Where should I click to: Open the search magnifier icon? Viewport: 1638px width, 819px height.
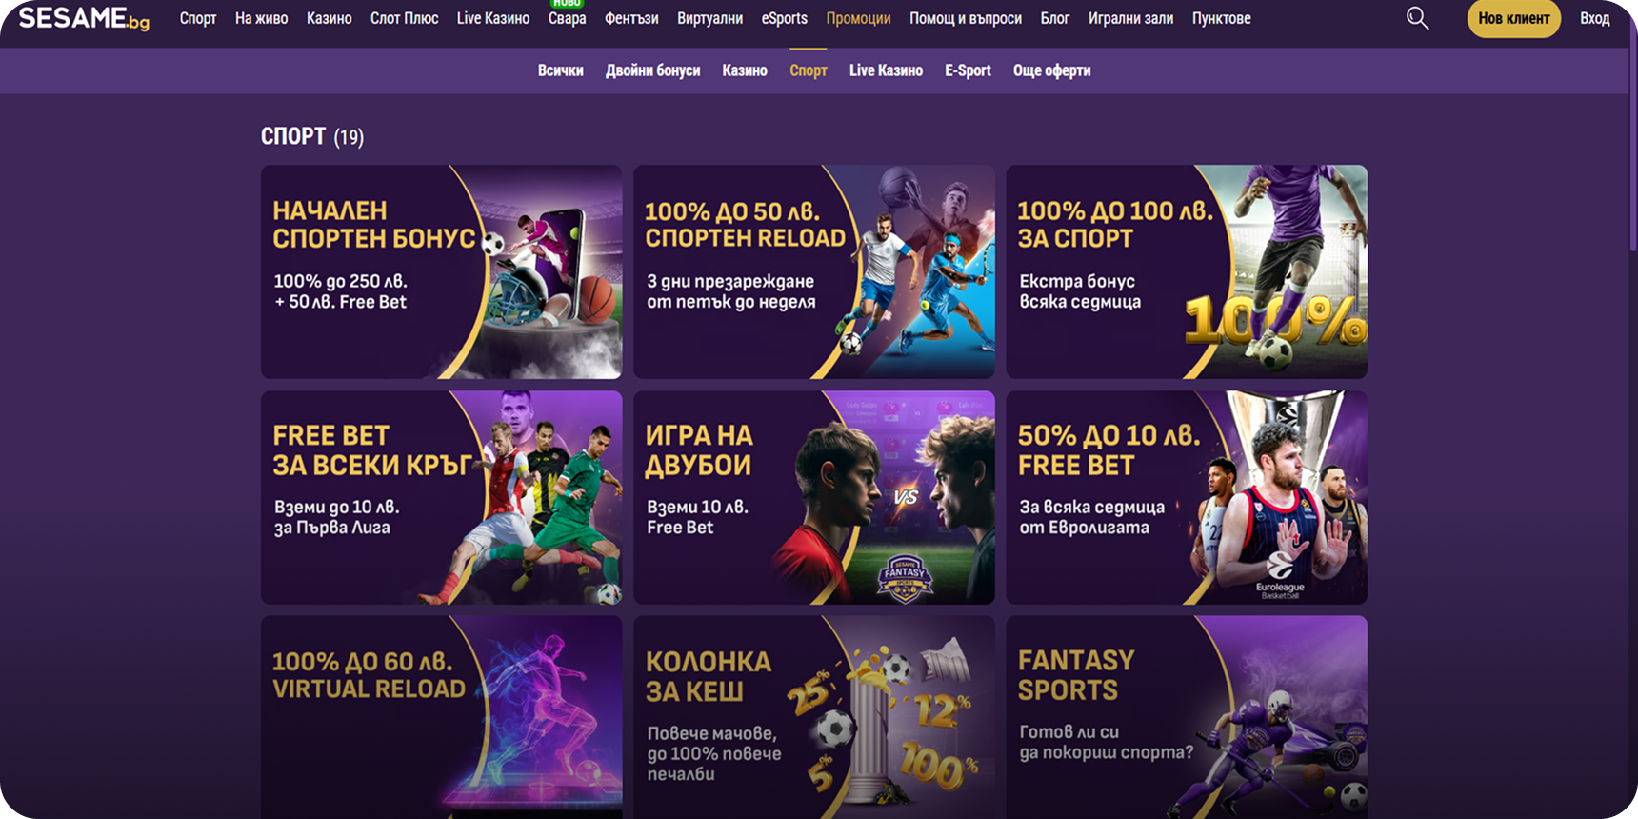tap(1417, 18)
